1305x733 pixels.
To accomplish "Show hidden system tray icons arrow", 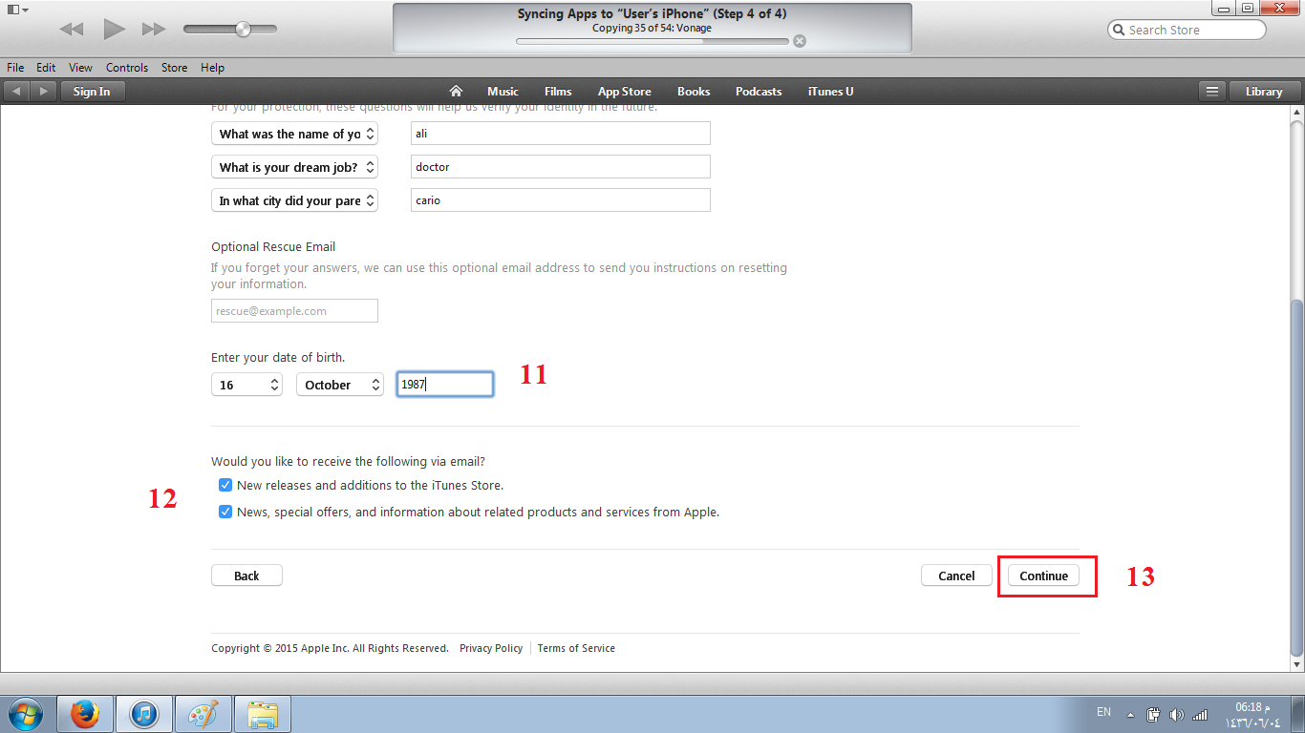I will (x=1131, y=714).
